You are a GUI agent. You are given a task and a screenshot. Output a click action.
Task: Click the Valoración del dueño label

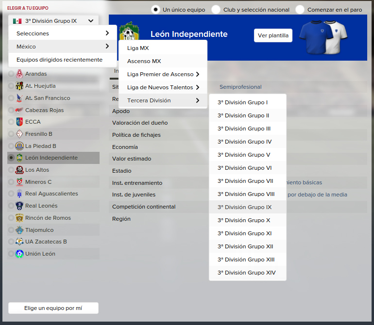point(140,123)
